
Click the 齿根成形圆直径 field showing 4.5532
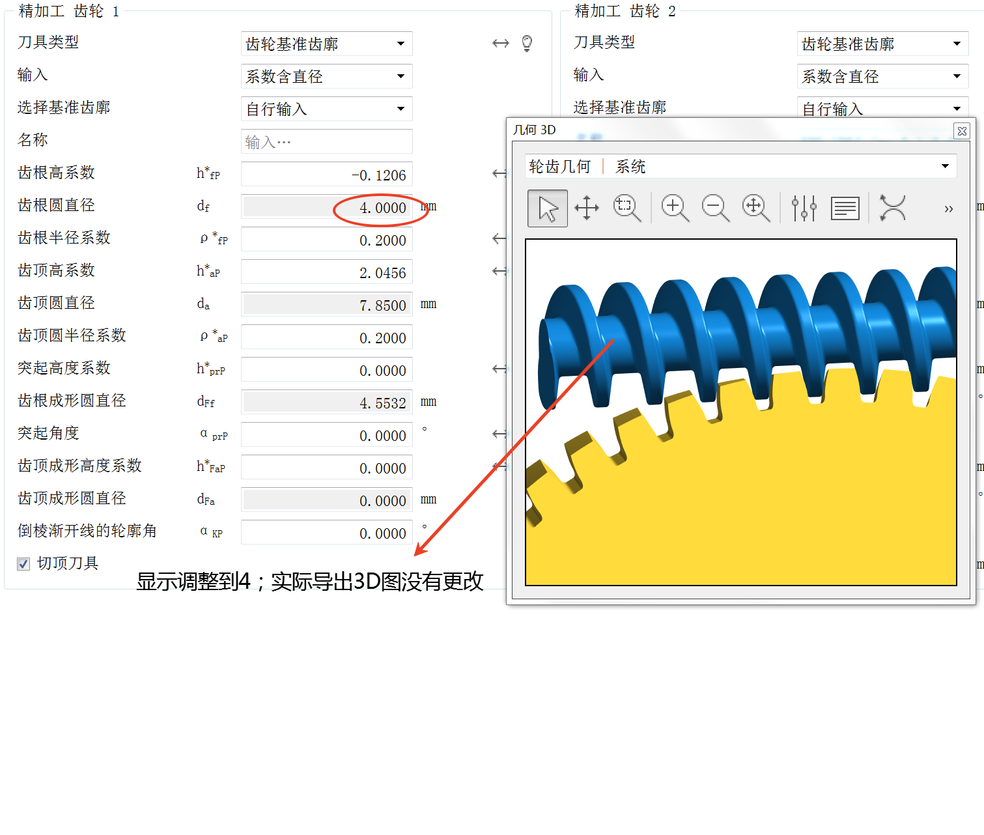coord(327,402)
